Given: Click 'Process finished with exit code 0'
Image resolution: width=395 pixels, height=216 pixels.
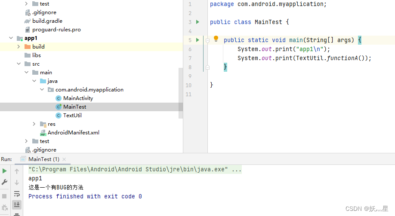Looking at the screenshot, I should tap(85, 196).
